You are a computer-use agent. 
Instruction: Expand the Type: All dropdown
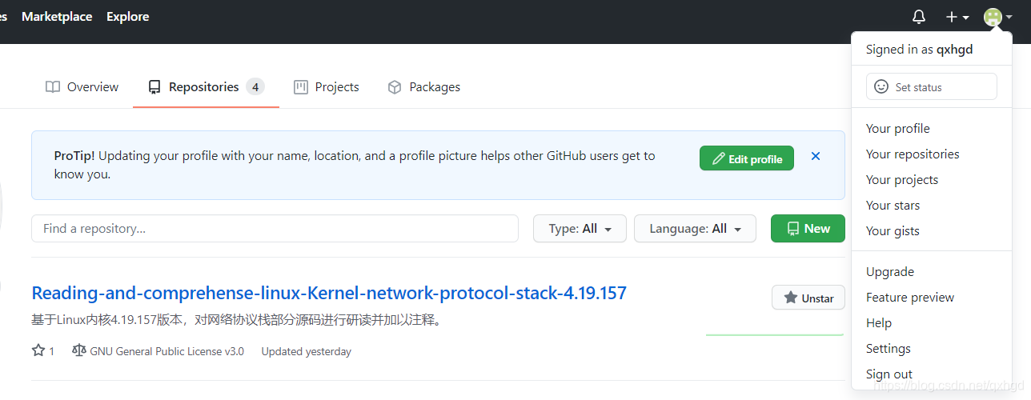(580, 229)
